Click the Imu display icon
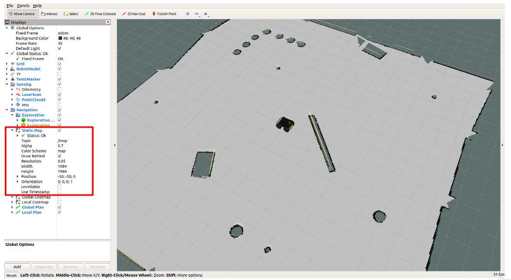 coord(18,105)
